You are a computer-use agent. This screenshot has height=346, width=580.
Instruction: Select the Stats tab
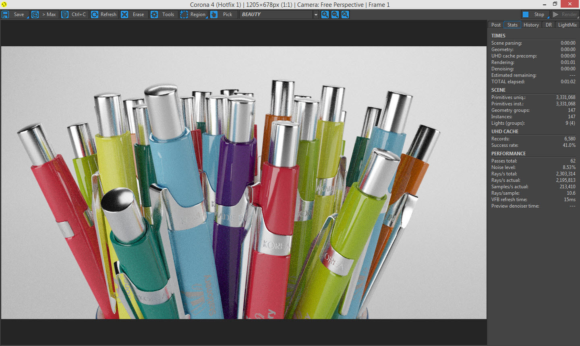(x=512, y=25)
